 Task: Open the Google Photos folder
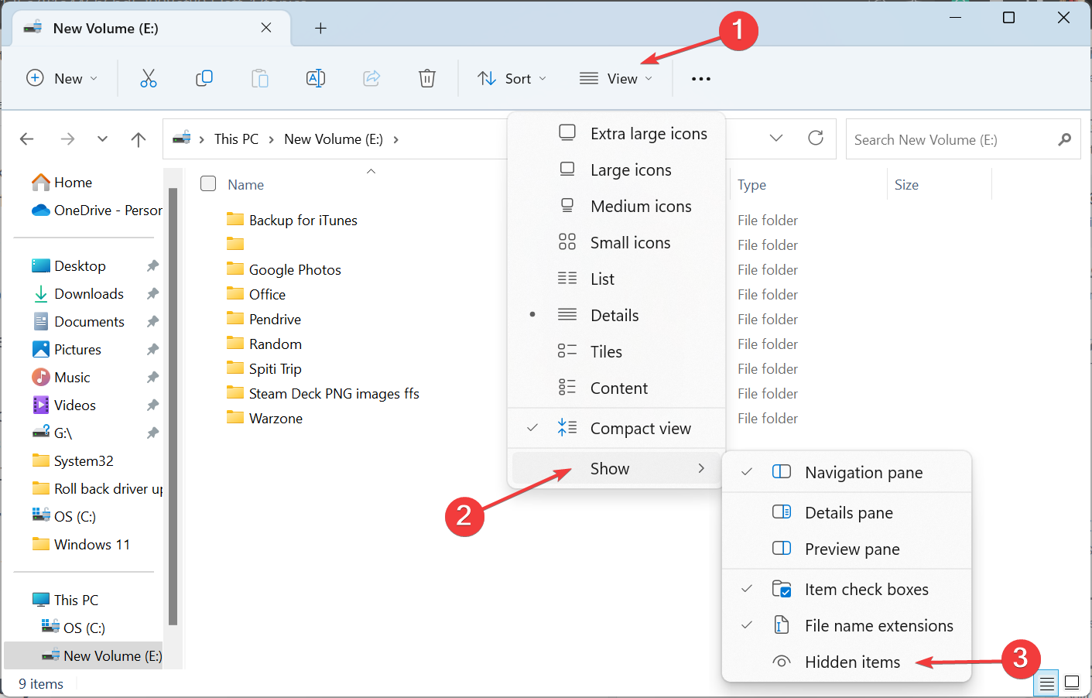coord(294,270)
